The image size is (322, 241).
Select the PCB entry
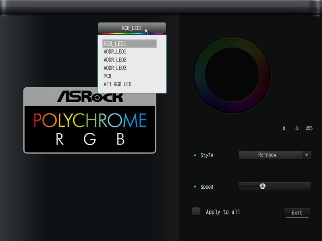(108, 76)
